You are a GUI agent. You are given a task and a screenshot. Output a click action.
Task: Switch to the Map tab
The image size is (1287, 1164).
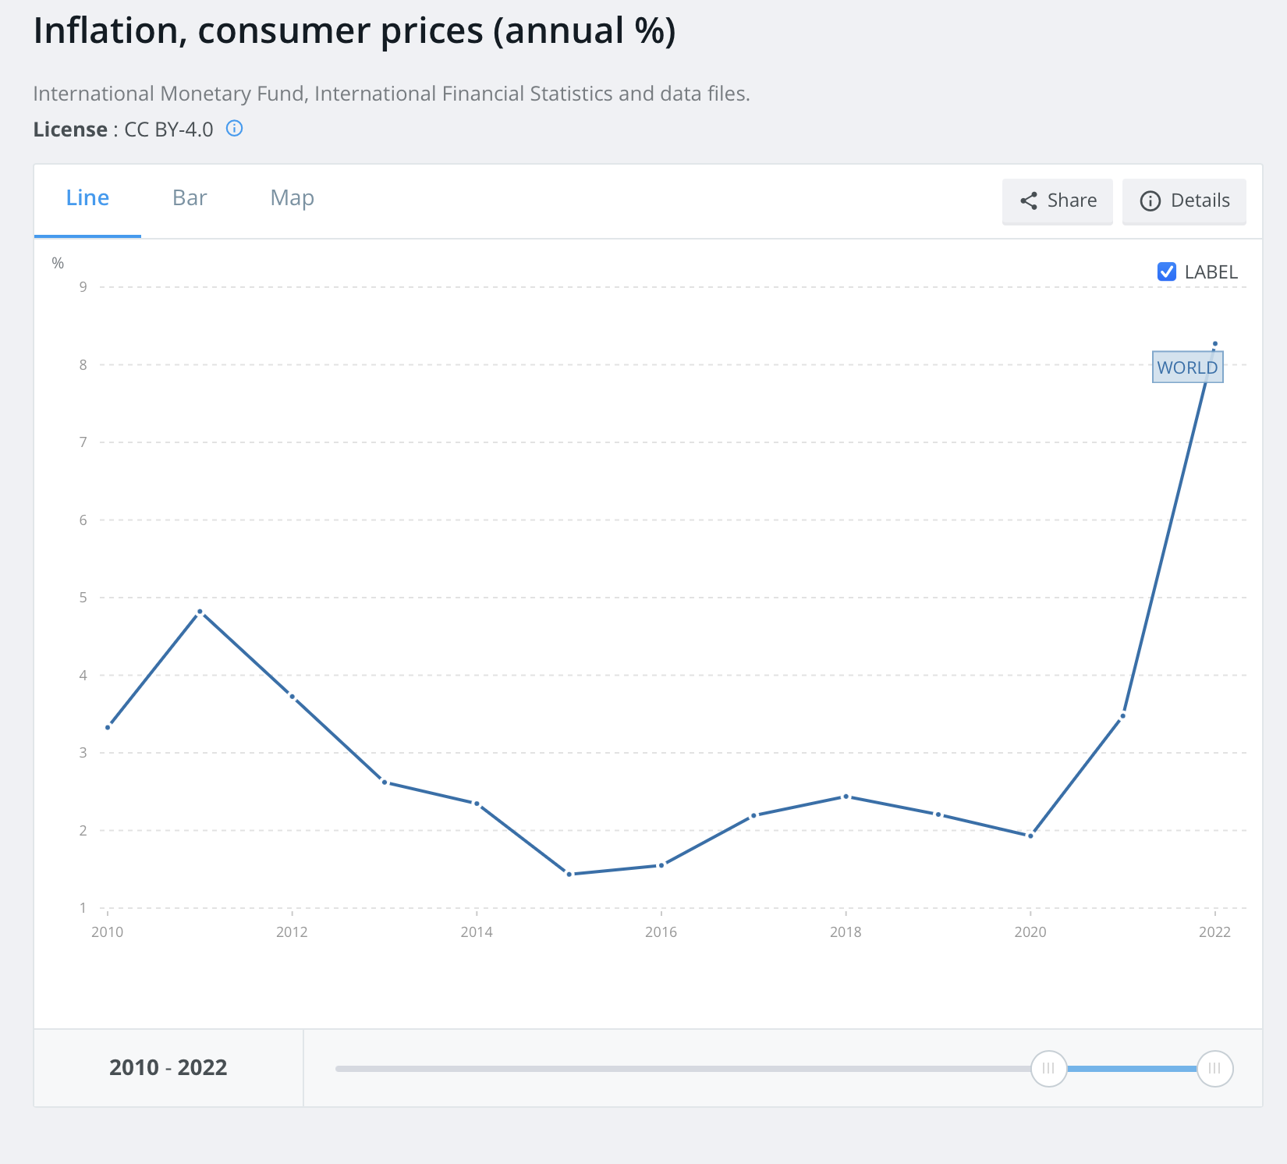pyautogui.click(x=292, y=198)
